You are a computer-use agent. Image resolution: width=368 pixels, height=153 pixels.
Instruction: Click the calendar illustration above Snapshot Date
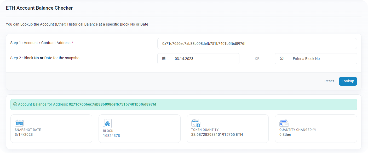point(19,123)
